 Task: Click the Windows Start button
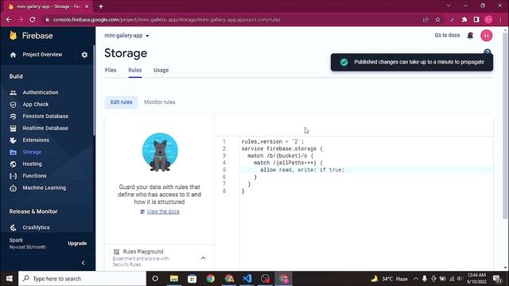tap(9, 279)
